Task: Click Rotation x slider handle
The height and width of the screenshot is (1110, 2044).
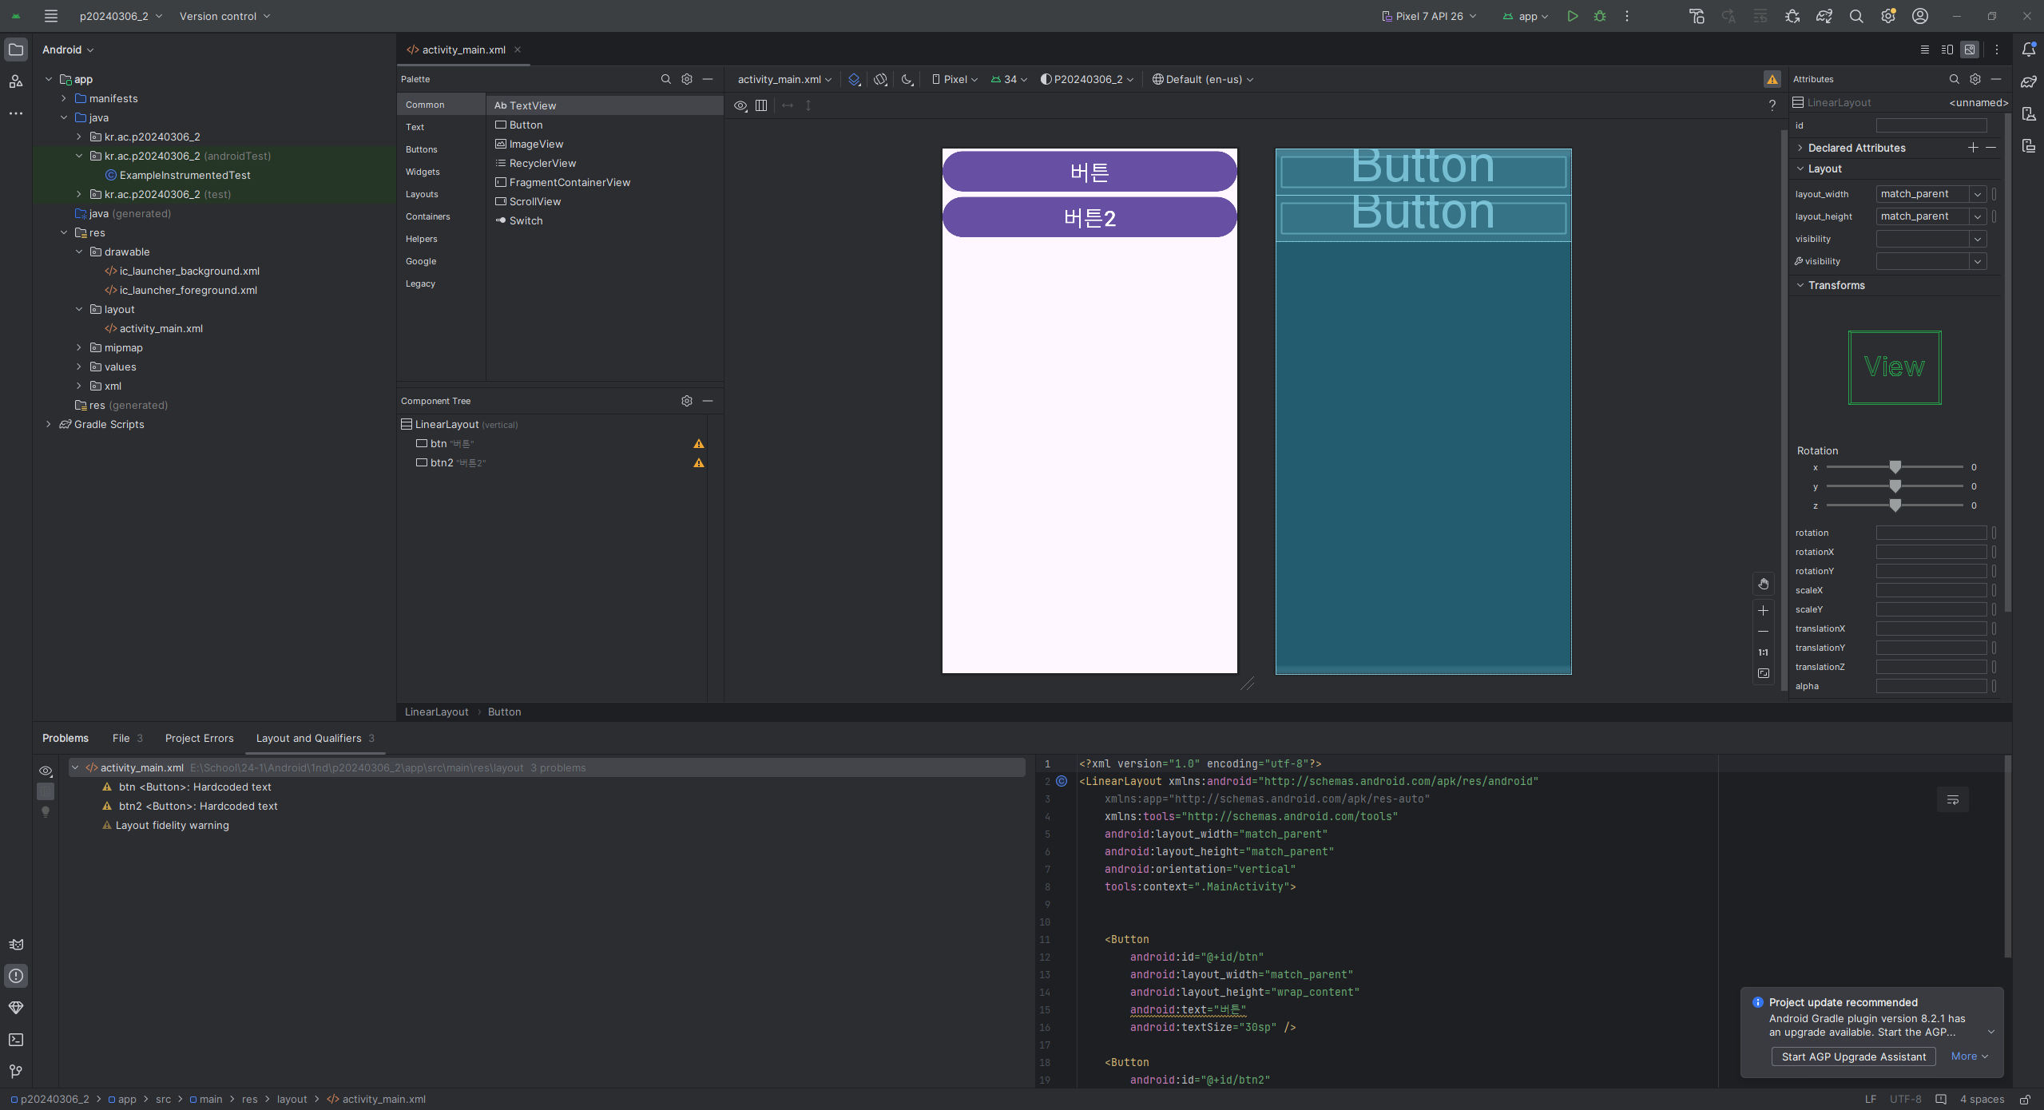Action: pos(1895,467)
